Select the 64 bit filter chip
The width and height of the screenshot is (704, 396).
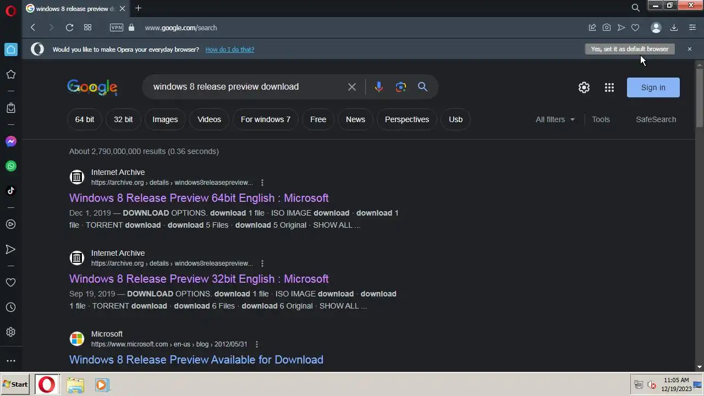(x=85, y=119)
